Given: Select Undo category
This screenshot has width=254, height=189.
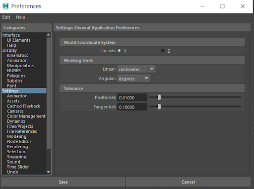Looking at the screenshot, I should pos(12,172).
